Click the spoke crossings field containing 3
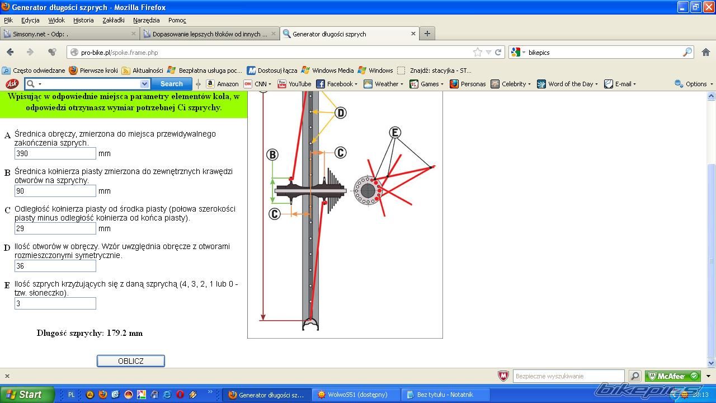716x403 pixels. click(x=55, y=303)
